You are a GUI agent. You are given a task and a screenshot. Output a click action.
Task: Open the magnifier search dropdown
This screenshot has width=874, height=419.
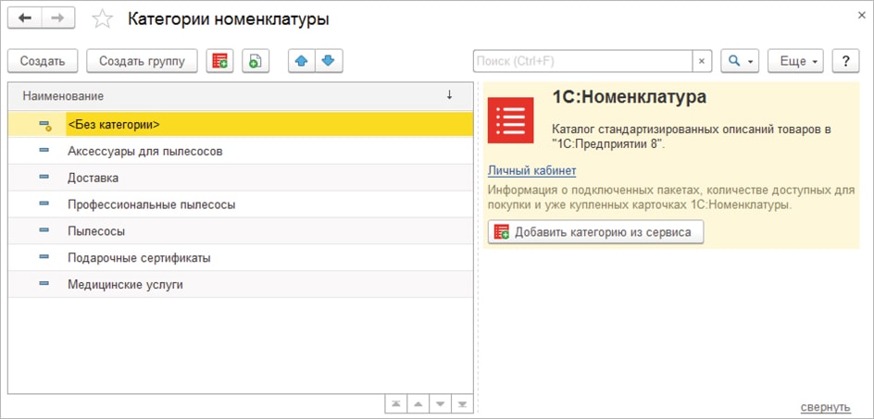[740, 61]
